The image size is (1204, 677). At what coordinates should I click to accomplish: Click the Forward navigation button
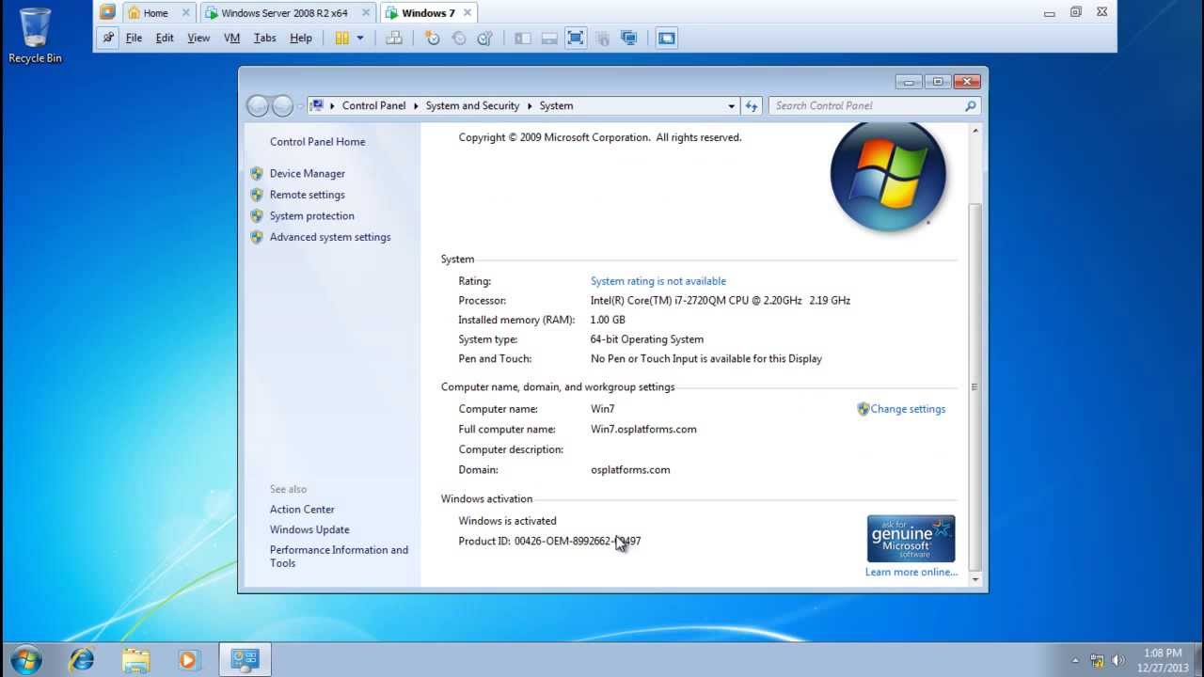[x=282, y=105]
